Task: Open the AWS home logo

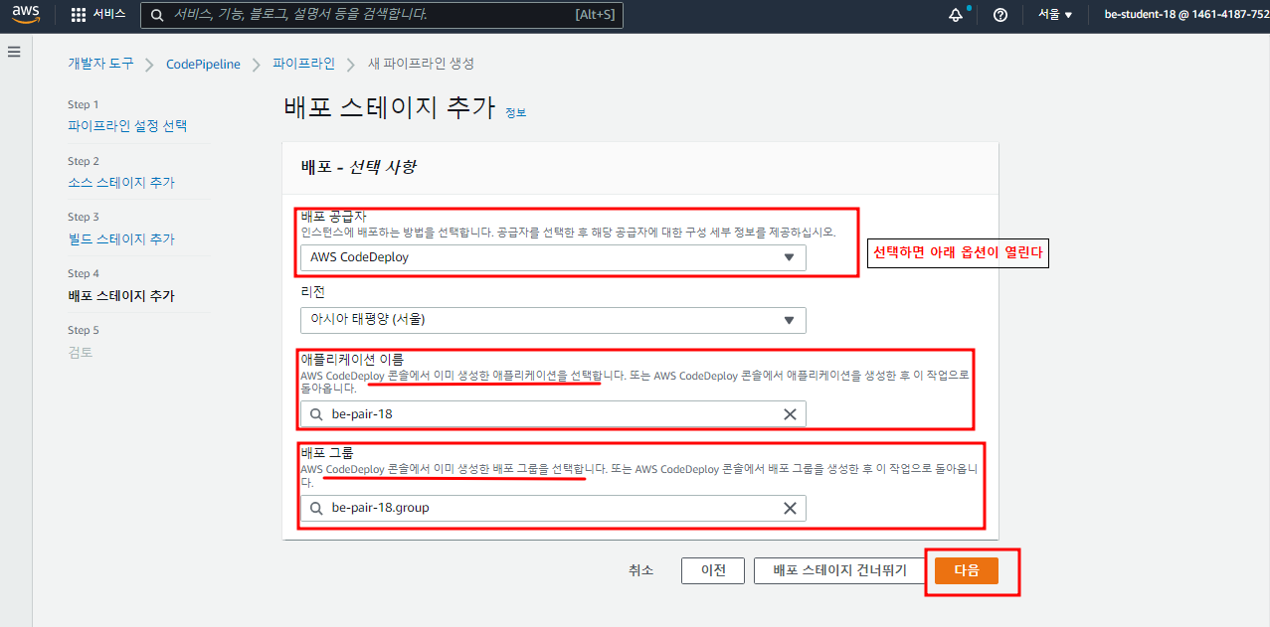Action: point(26,15)
